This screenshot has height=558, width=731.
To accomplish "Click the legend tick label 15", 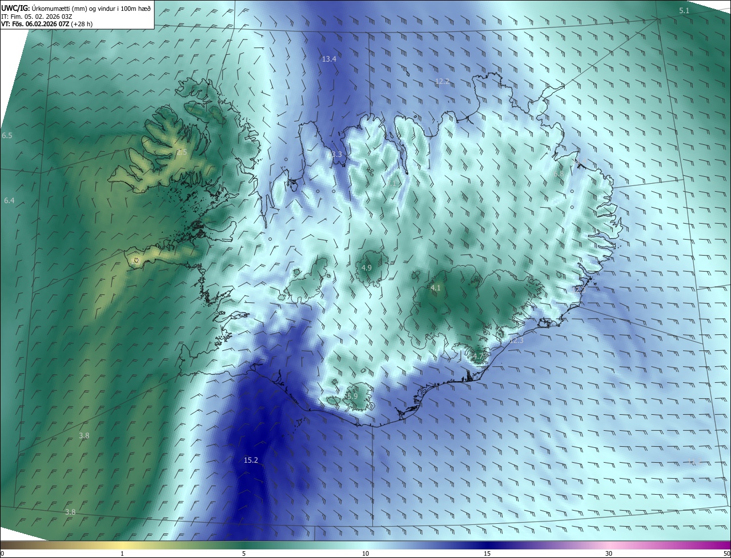I will click(487, 553).
